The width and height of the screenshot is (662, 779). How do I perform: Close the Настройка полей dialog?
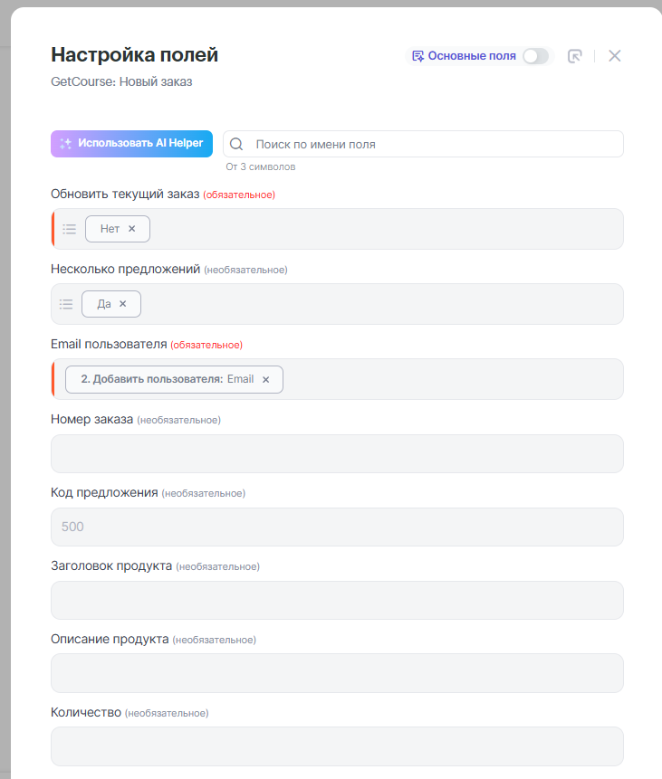[x=615, y=56]
